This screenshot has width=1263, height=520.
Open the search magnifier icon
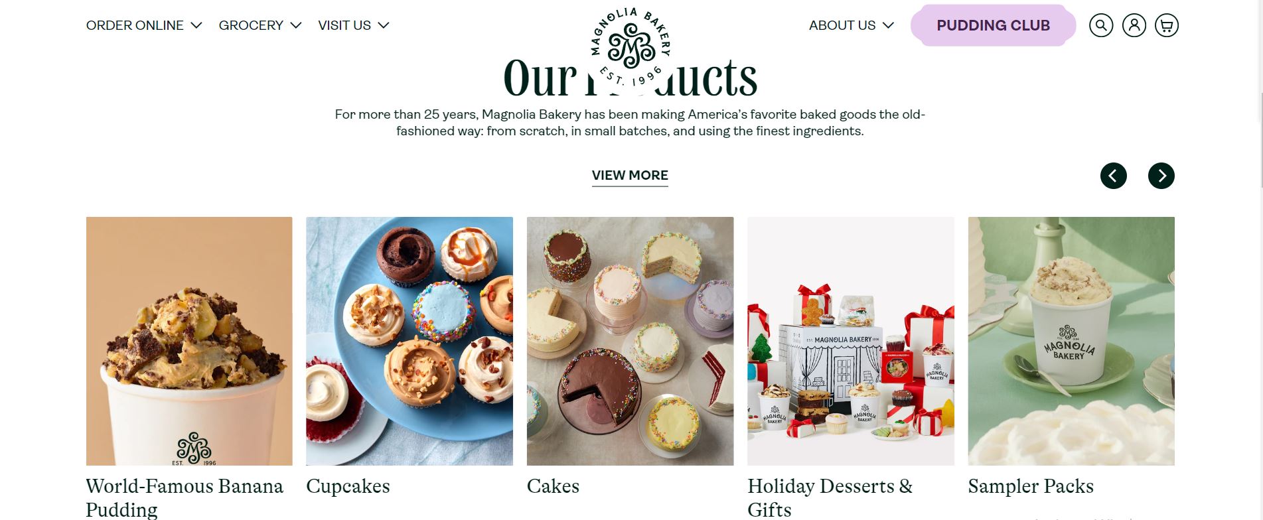(1100, 25)
